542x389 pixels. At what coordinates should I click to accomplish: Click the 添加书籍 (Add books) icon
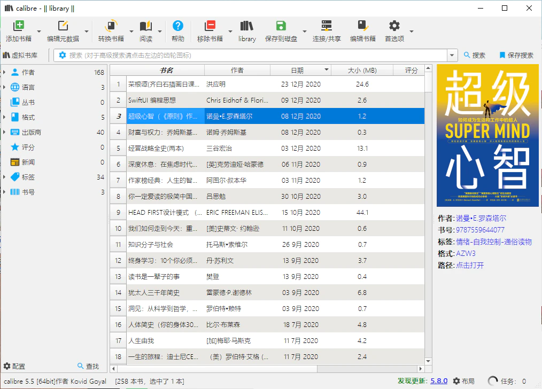coord(18,25)
